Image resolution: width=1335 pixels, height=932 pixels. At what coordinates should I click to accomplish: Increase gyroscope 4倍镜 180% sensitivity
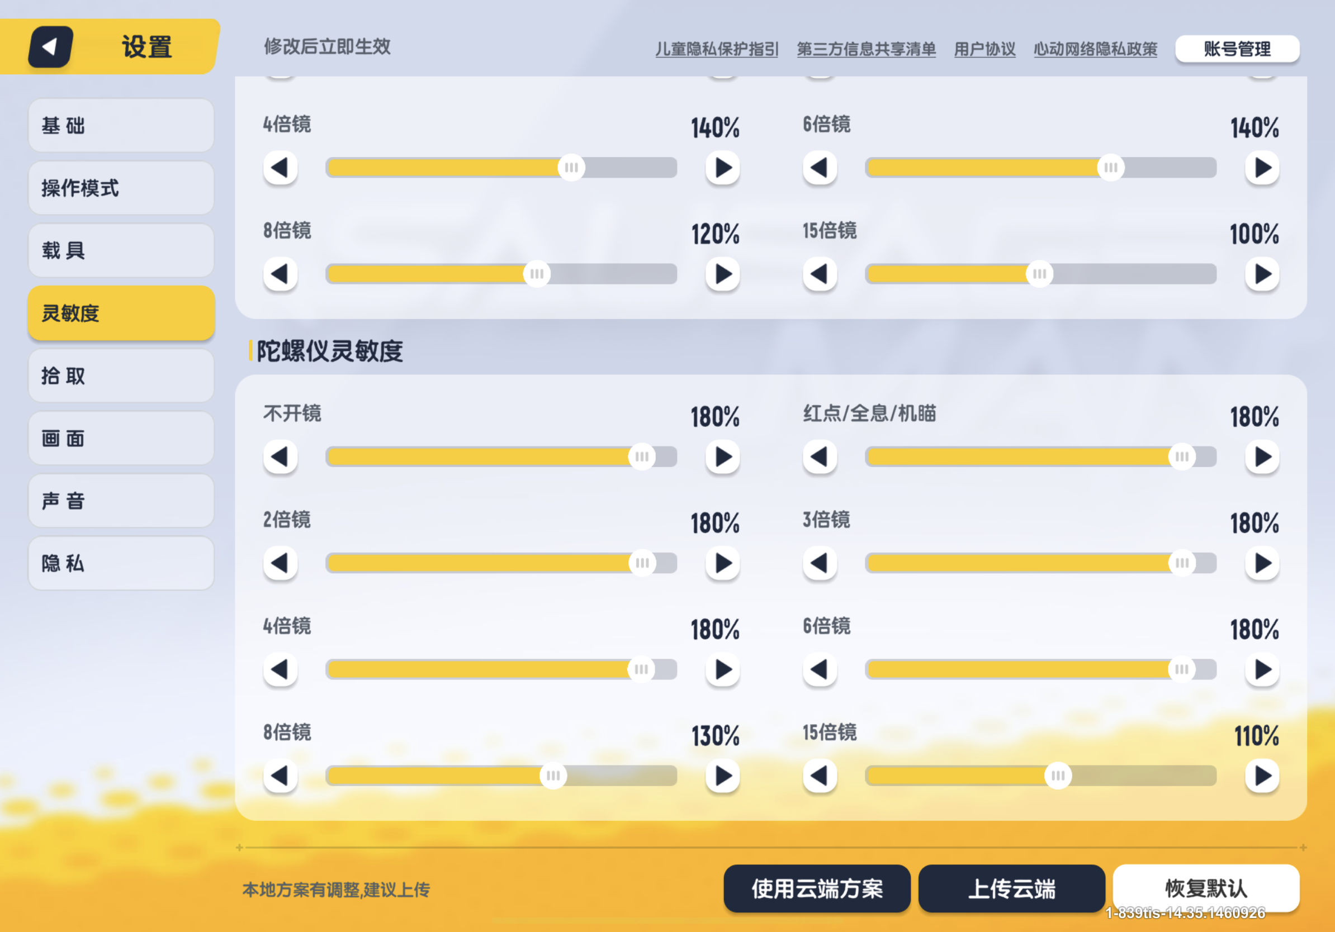tap(723, 669)
